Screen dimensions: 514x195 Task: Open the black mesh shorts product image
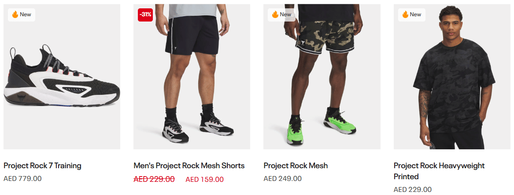click(192, 77)
